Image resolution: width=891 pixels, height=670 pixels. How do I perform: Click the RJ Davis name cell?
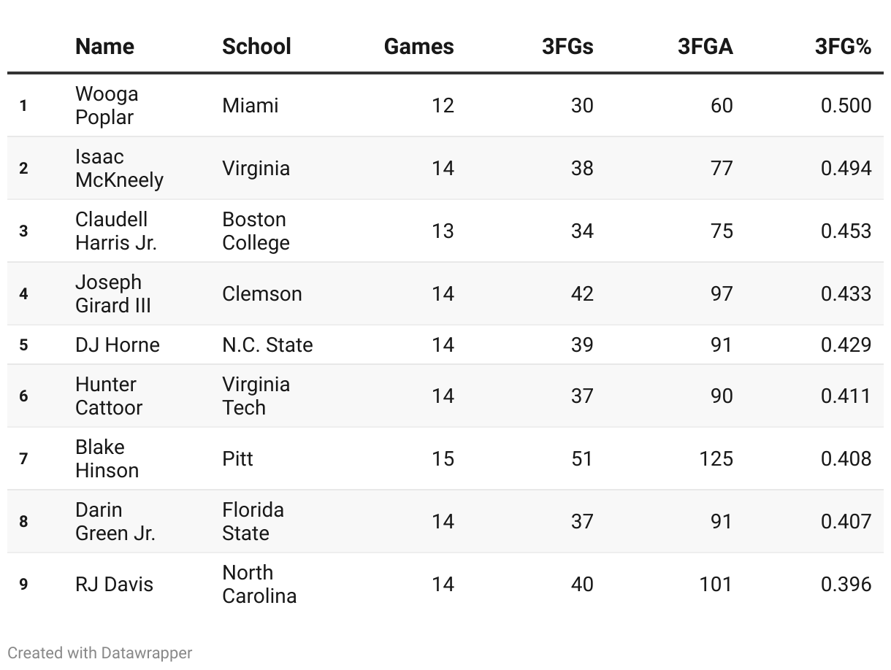point(114,584)
